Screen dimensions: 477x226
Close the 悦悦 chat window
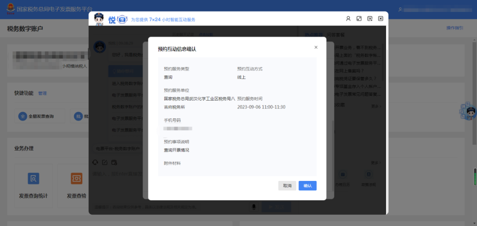[381, 19]
